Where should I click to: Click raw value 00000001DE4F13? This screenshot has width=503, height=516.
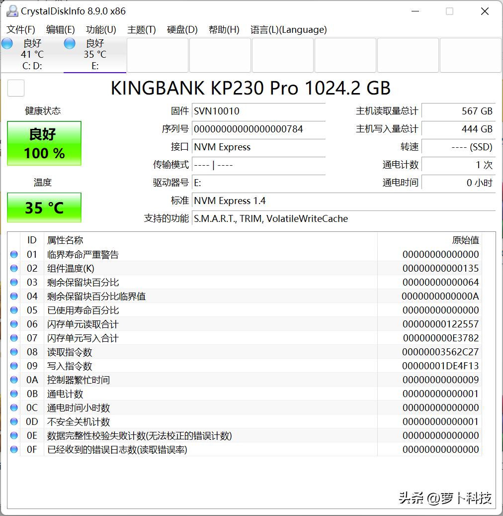tap(440, 366)
